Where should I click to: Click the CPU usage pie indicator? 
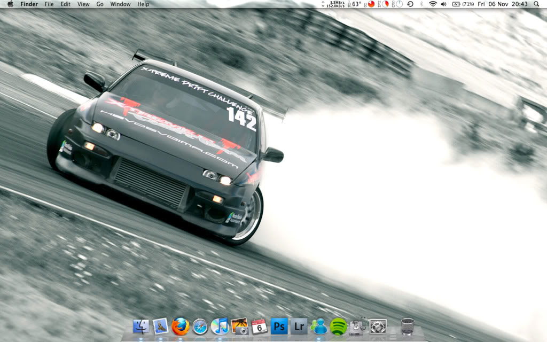[397, 4]
